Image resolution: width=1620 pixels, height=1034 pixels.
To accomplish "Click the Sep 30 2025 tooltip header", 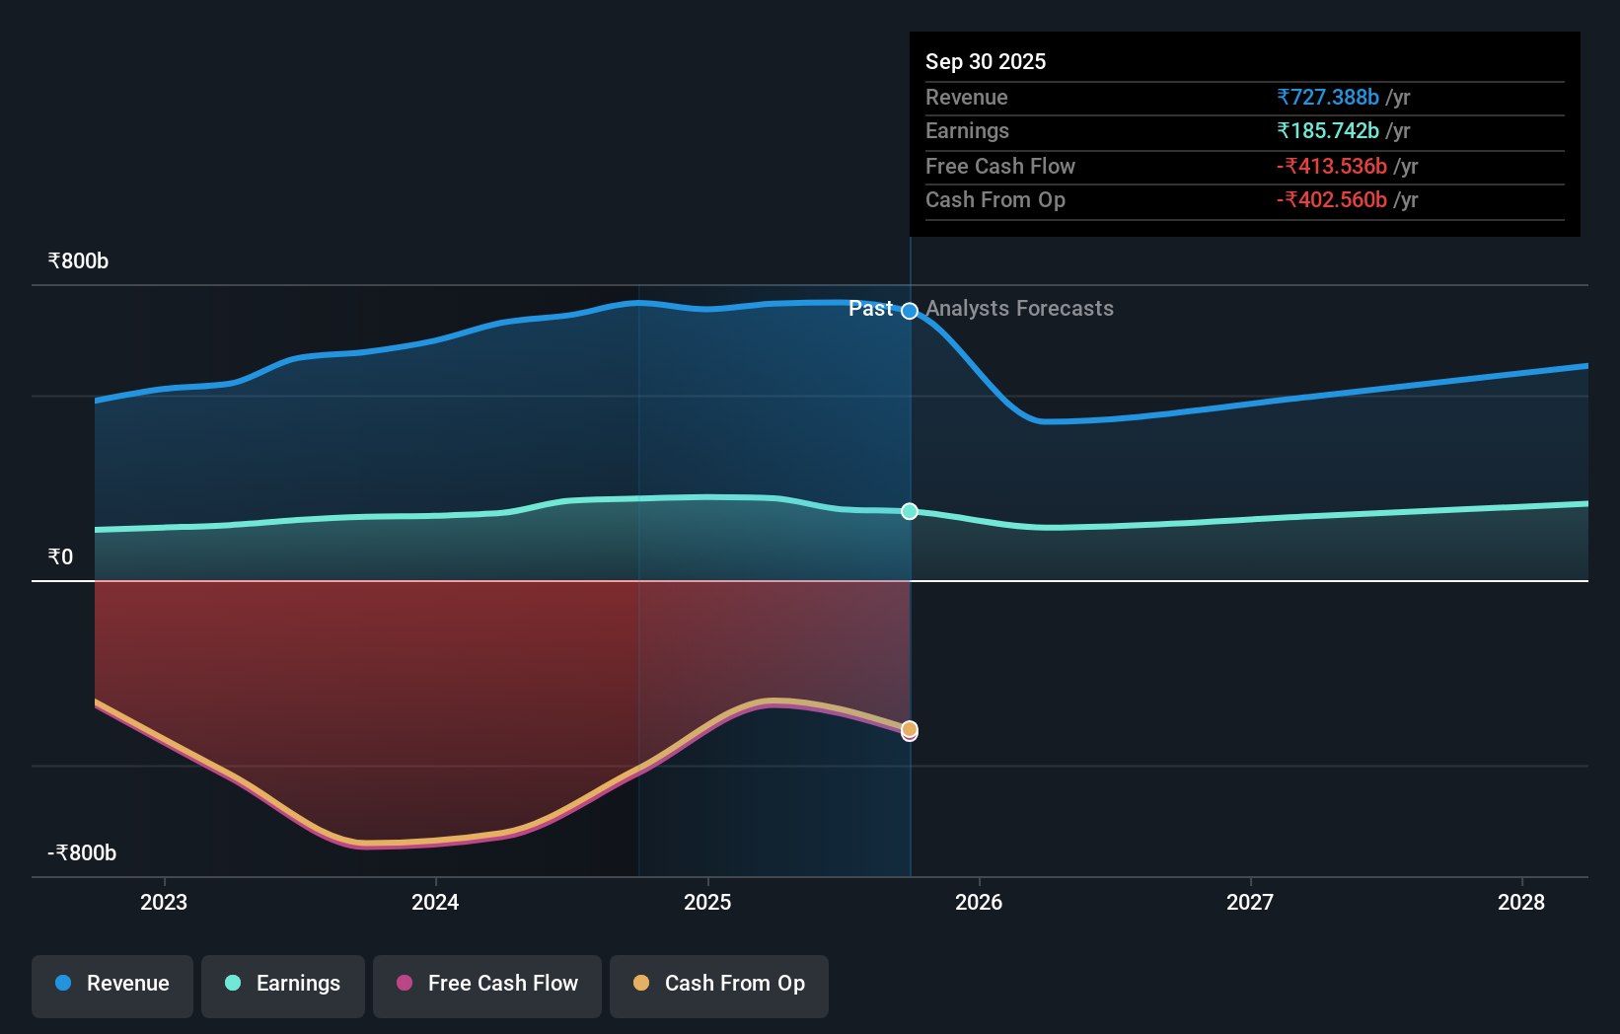I will click(985, 61).
